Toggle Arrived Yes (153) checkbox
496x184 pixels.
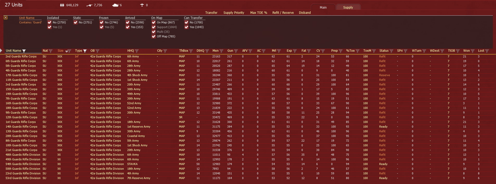point(128,27)
